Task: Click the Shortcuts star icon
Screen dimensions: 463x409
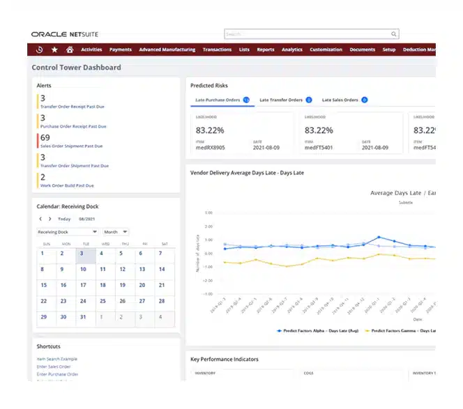Action: point(54,49)
